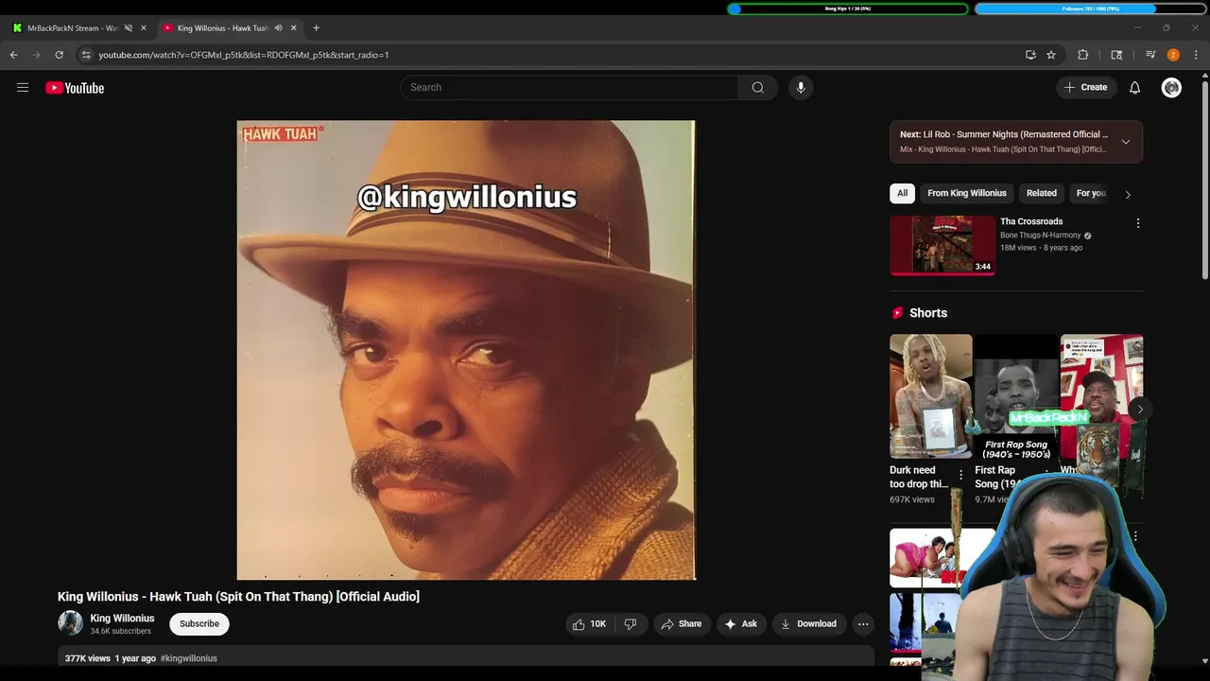The image size is (1210, 681).
Task: Open First Rap Song short thumbnail
Action: click(x=1016, y=396)
